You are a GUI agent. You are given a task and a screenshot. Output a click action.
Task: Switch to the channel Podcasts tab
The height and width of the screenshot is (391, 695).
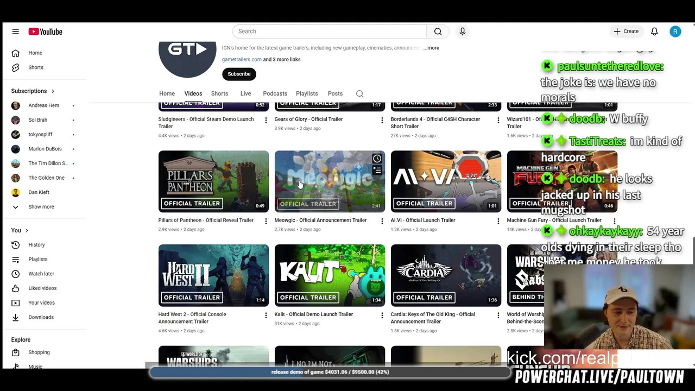coord(275,93)
